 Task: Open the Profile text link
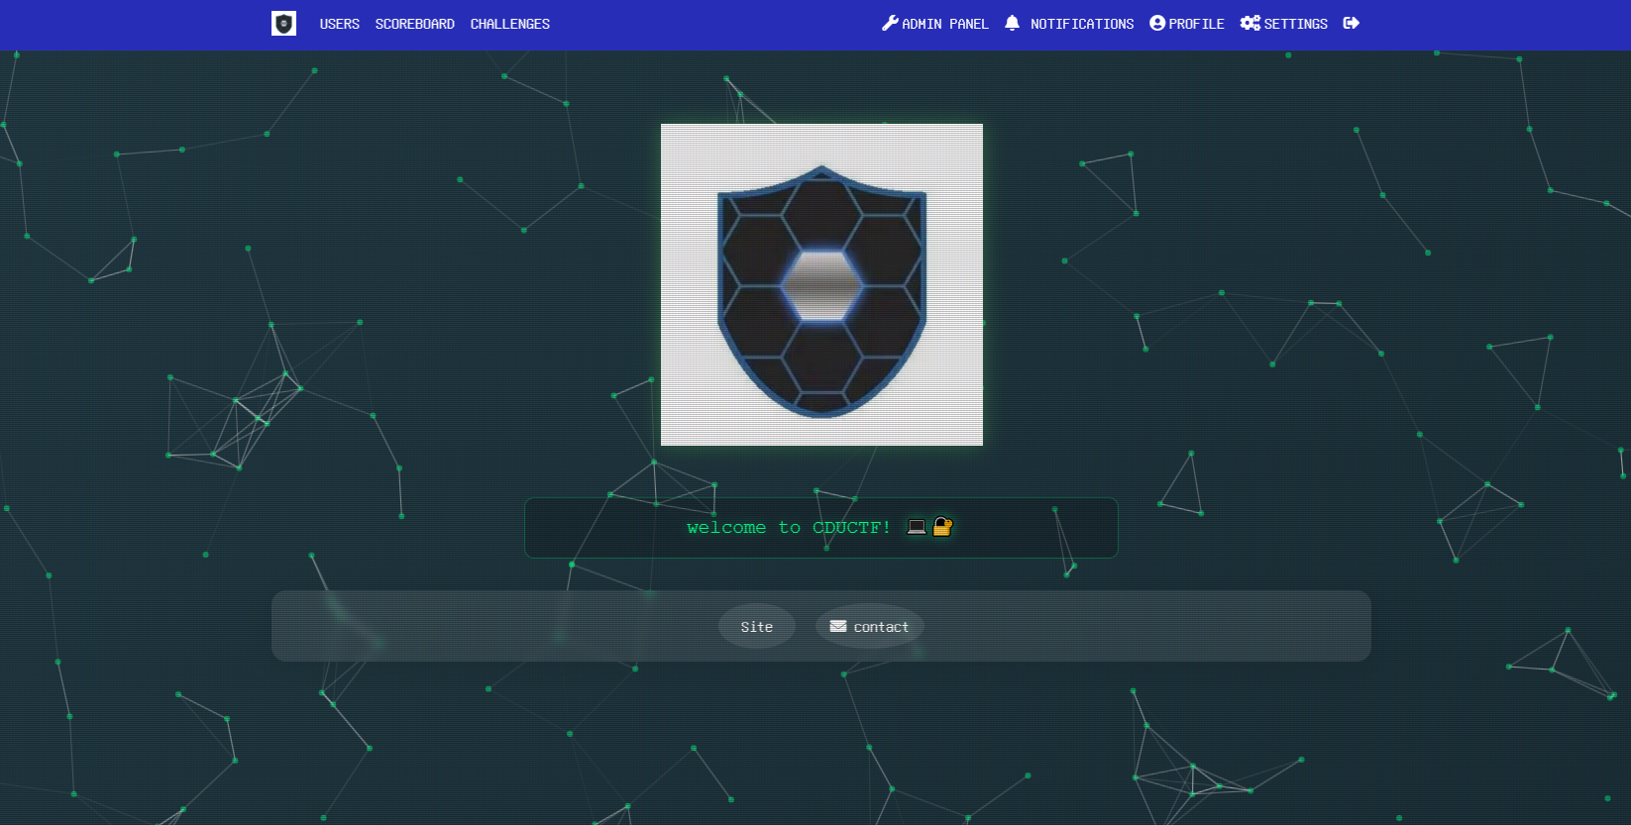tap(1196, 24)
